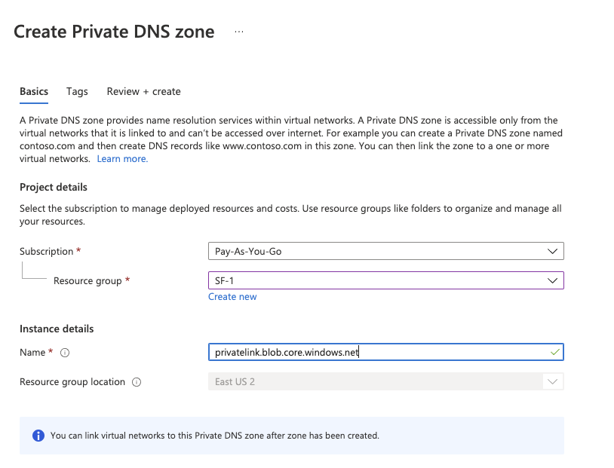Click the Subscription dropdown chevron
This screenshot has width=614, height=468.
[x=553, y=251]
